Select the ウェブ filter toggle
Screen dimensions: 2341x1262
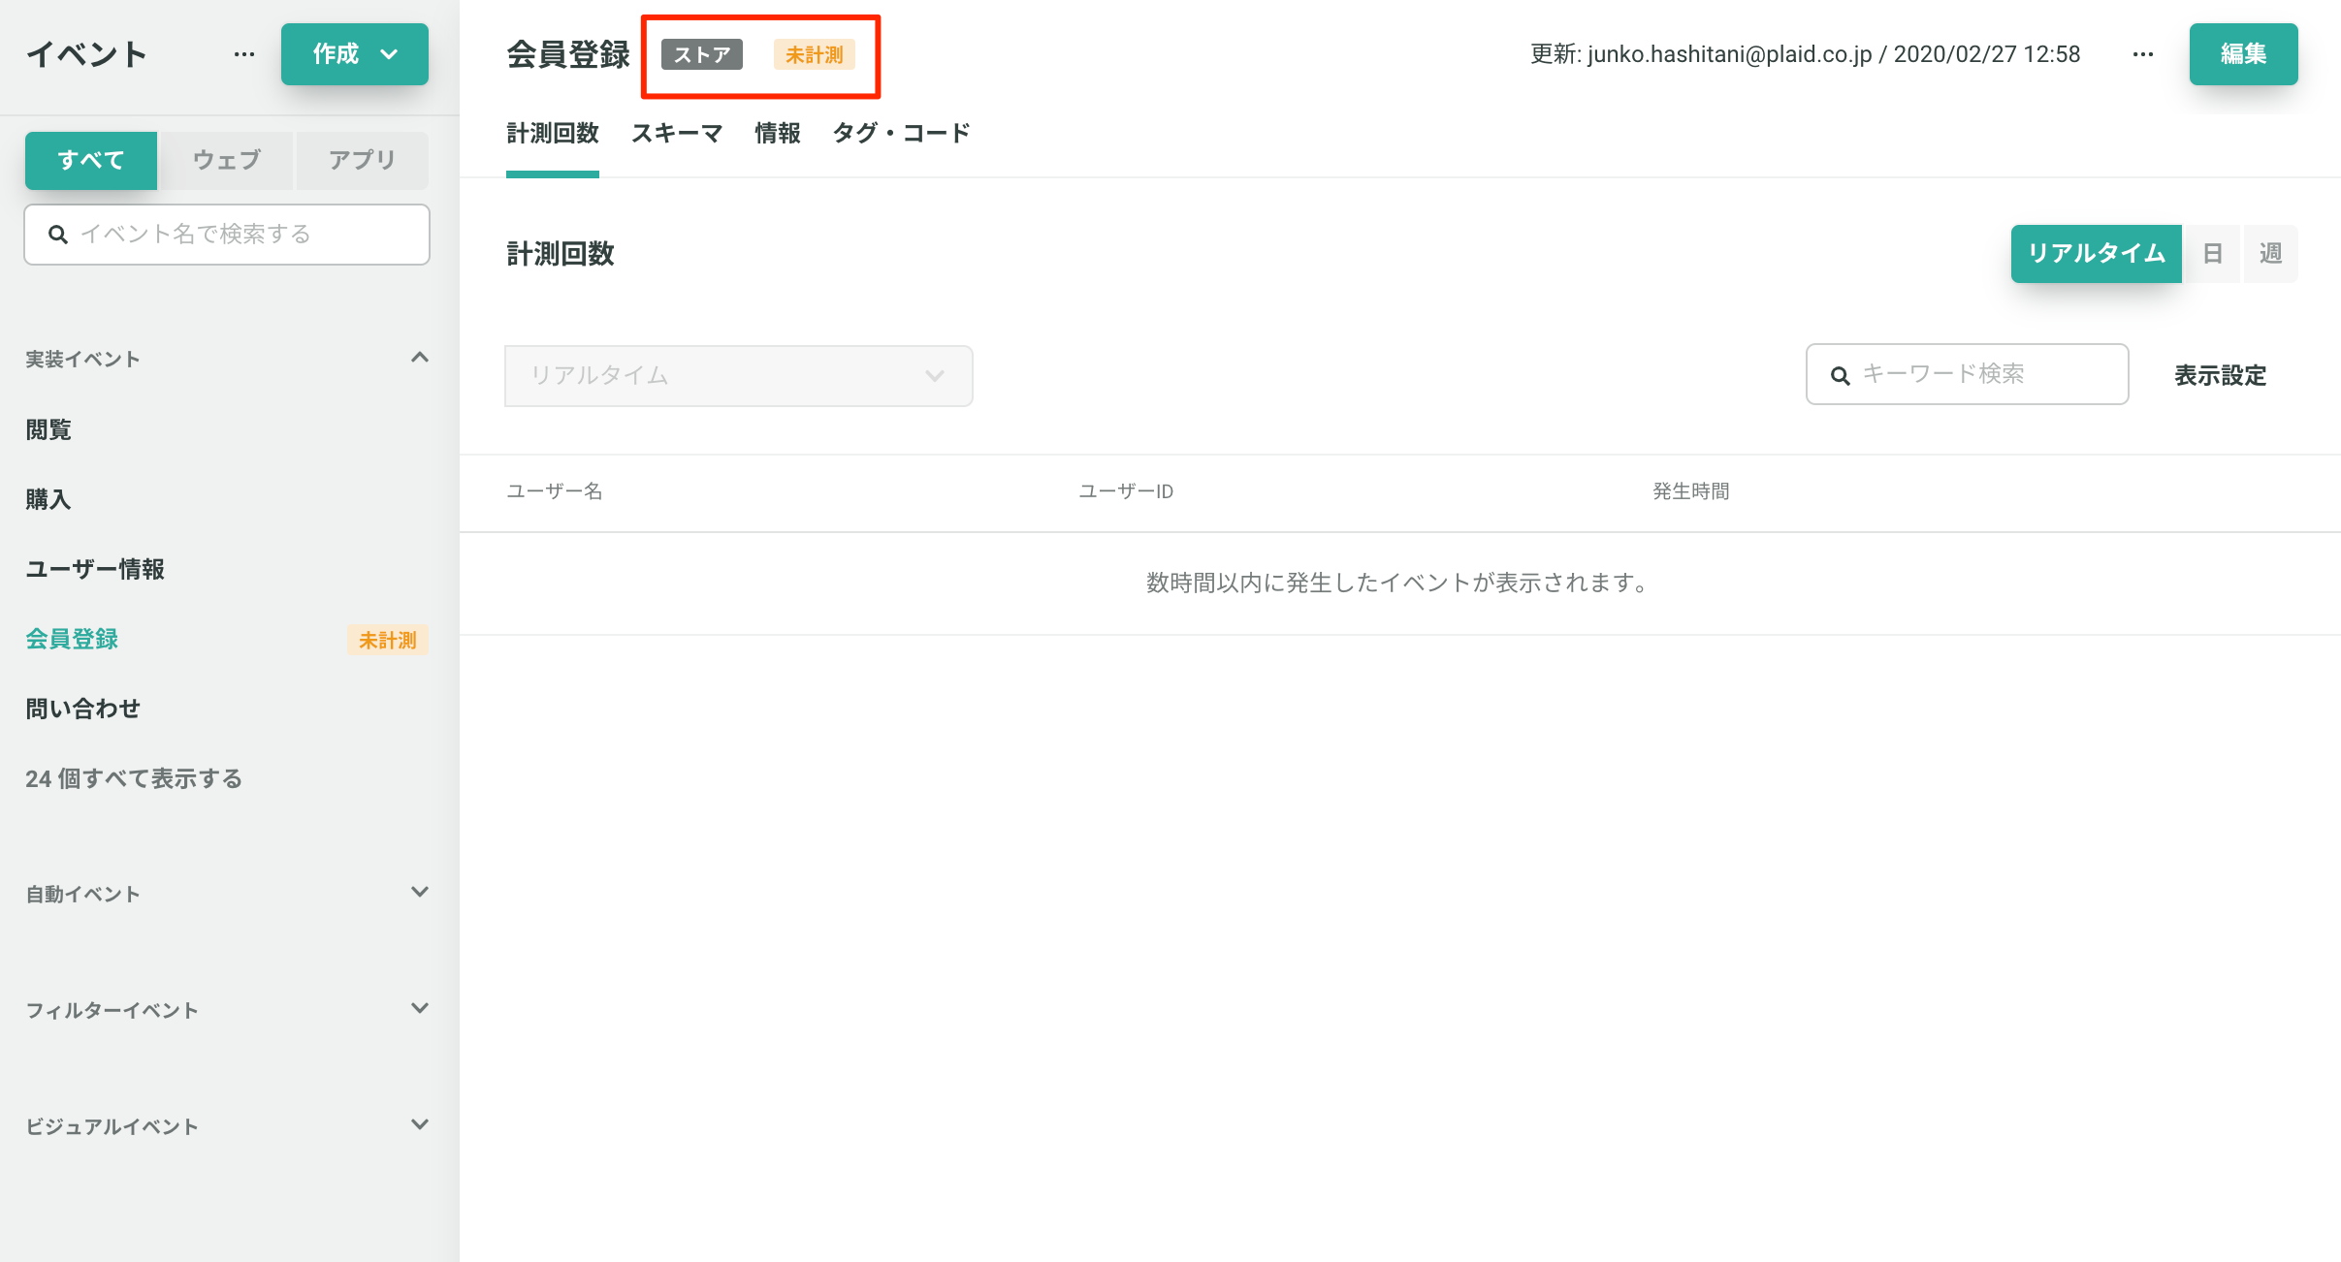227,160
